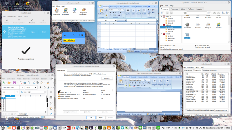The width and height of the screenshot is (232, 130).
Task: Open Szerkesztés menu in update manager
Action: tap(12, 16)
